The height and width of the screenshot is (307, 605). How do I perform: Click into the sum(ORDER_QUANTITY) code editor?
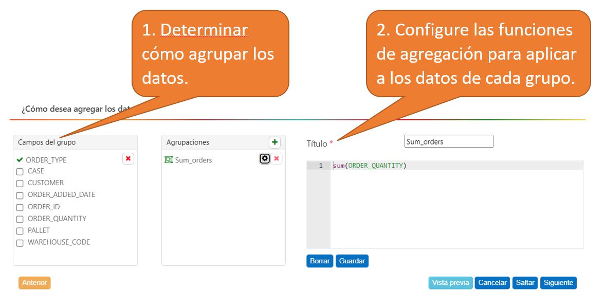[456, 206]
